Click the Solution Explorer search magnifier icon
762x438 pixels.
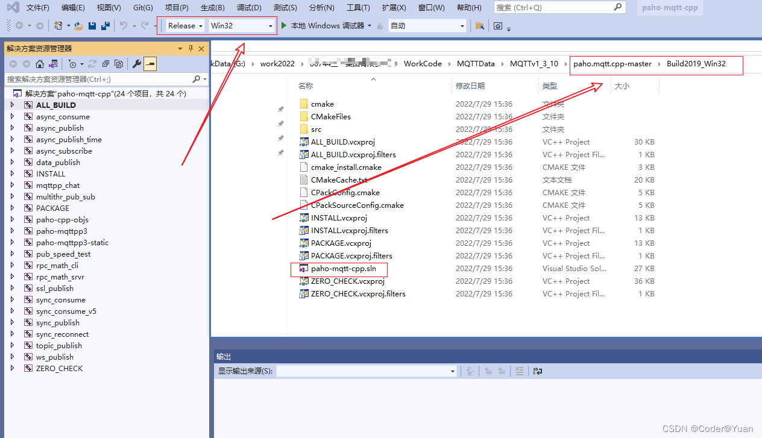(x=197, y=79)
